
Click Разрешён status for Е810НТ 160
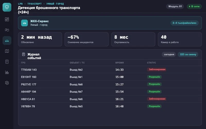click(154, 77)
